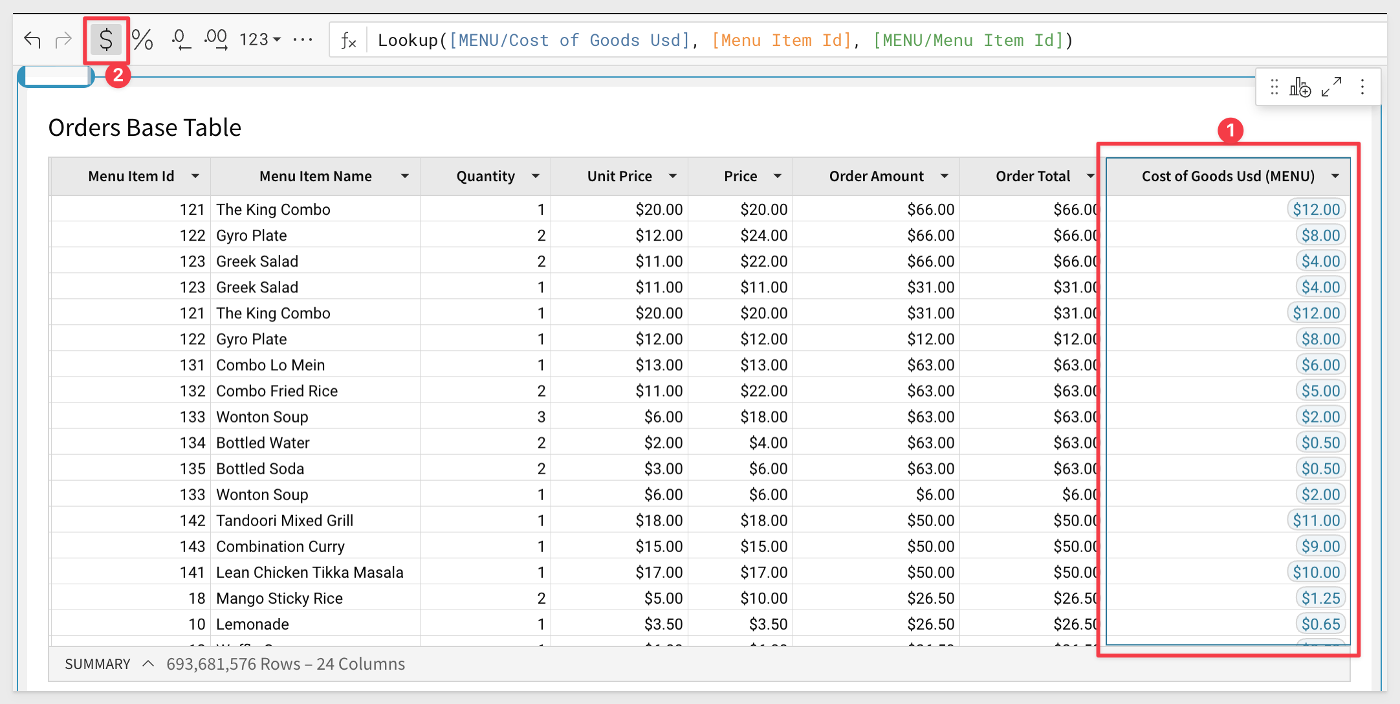Click the create chart icon
Screen dimensions: 1400x704
(1300, 87)
